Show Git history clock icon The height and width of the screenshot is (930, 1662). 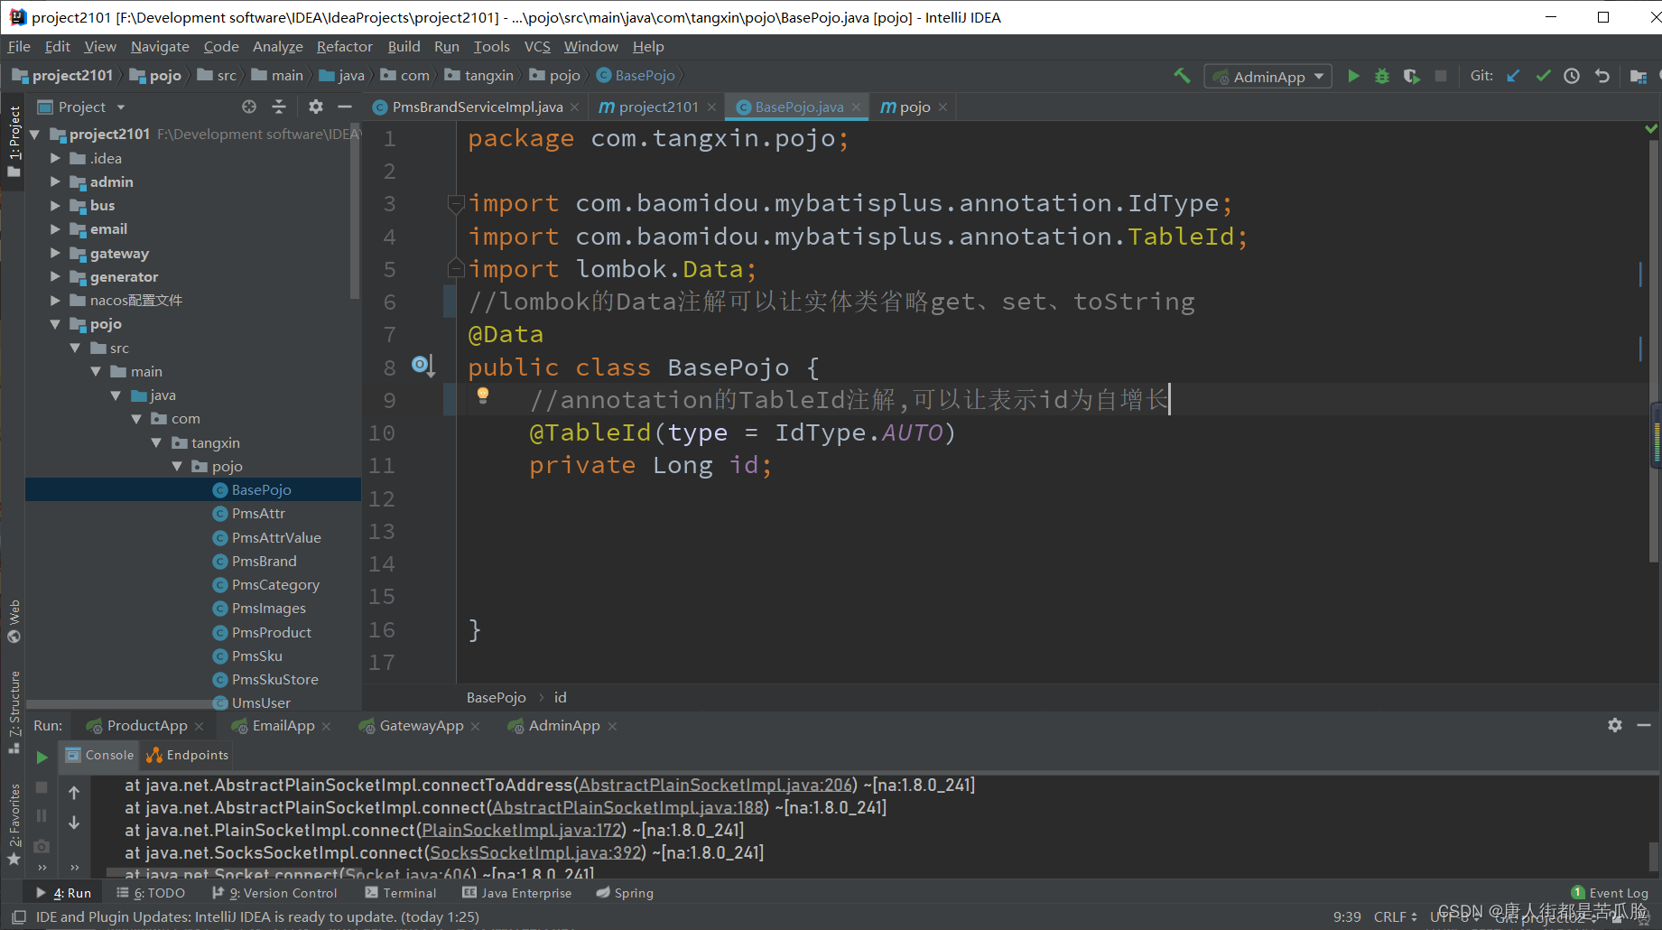coord(1572,76)
